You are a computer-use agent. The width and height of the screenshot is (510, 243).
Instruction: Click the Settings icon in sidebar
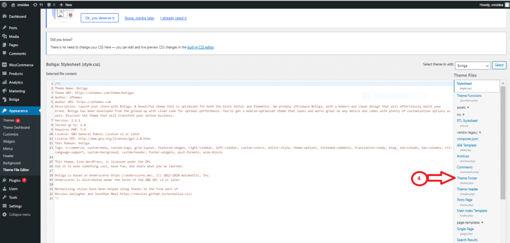4,206
